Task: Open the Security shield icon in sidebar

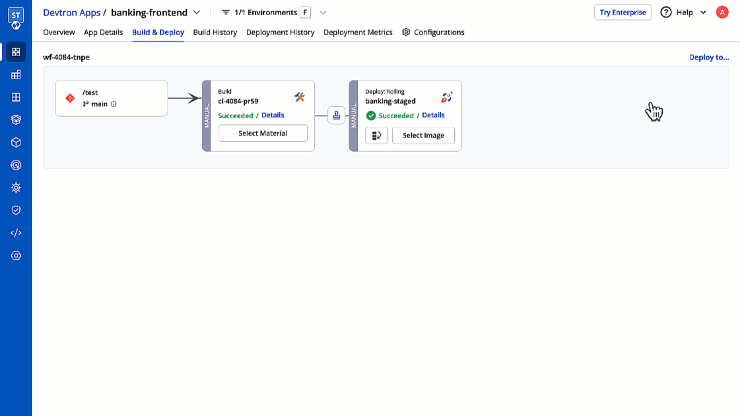Action: point(15,210)
